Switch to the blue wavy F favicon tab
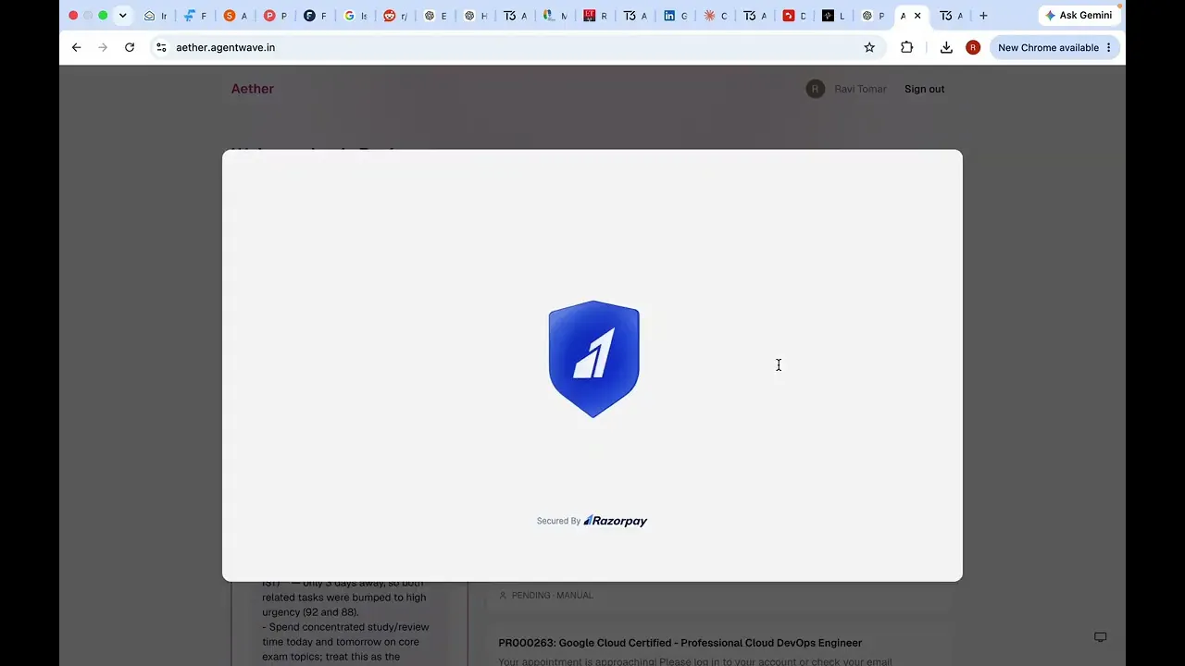 coord(194,16)
